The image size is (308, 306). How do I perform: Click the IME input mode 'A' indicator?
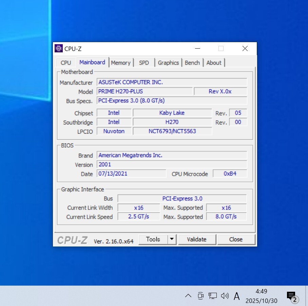coord(237,296)
